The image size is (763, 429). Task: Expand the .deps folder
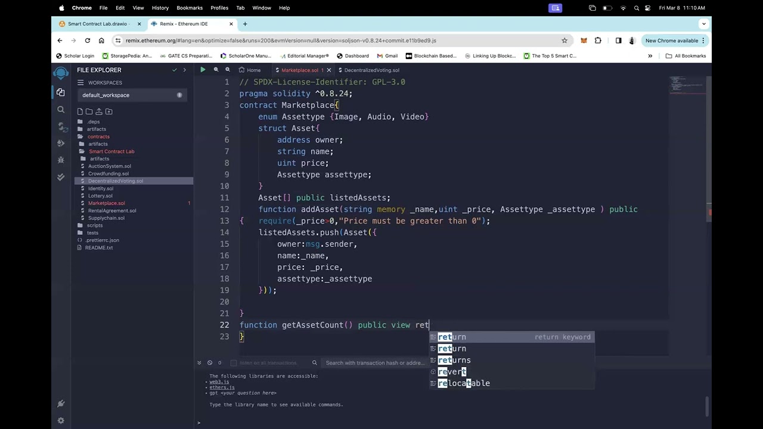click(x=94, y=122)
